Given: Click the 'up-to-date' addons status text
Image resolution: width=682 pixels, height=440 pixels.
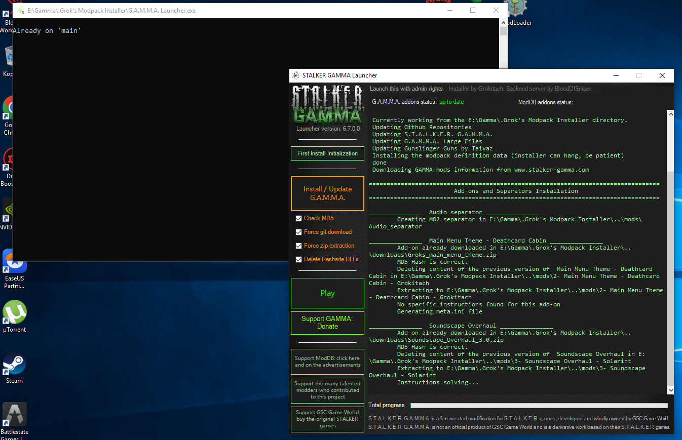Looking at the screenshot, I should [451, 102].
